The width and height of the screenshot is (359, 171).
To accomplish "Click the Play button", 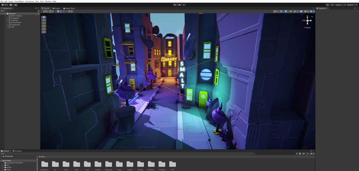I will pos(175,5).
